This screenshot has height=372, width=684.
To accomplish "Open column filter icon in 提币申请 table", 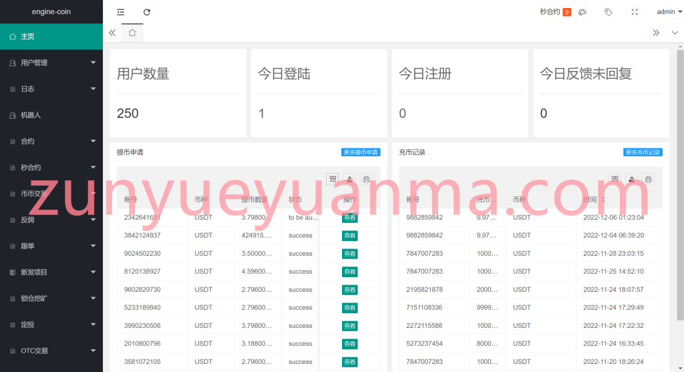I will [x=333, y=179].
